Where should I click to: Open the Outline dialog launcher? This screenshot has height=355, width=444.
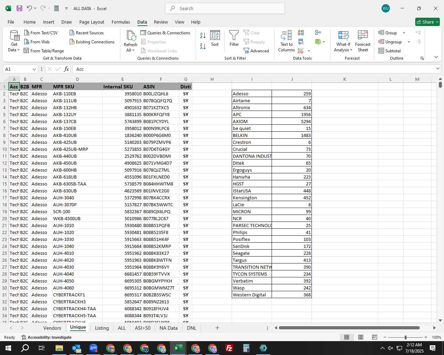422,58
